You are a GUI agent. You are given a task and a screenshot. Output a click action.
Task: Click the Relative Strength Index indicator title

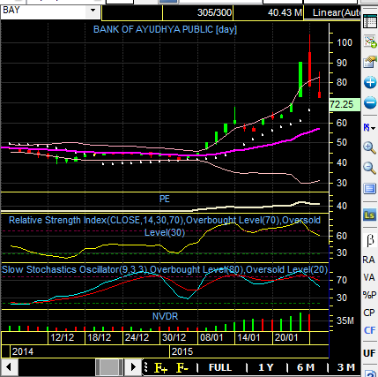(x=165, y=226)
